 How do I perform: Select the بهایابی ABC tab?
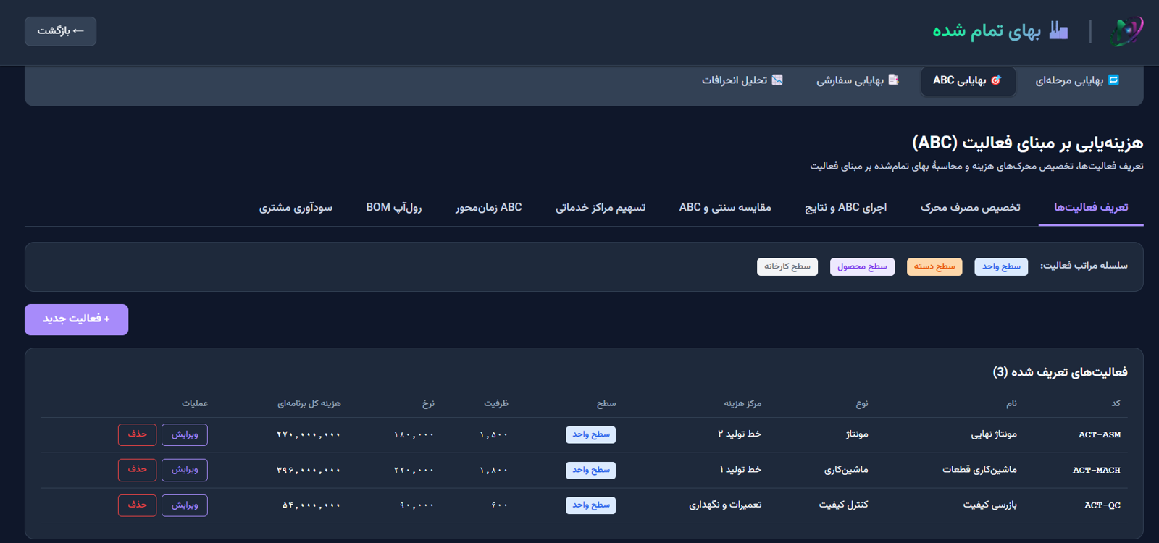point(968,80)
